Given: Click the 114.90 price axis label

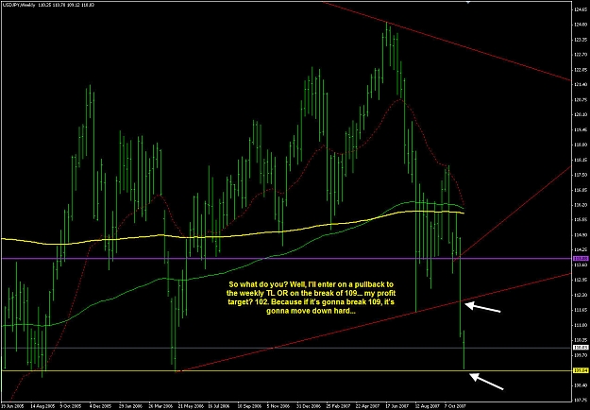Looking at the screenshot, I should (x=581, y=234).
